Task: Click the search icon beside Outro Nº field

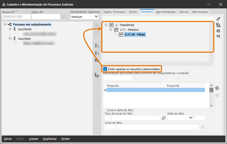Action: pyautogui.click(x=64, y=17)
